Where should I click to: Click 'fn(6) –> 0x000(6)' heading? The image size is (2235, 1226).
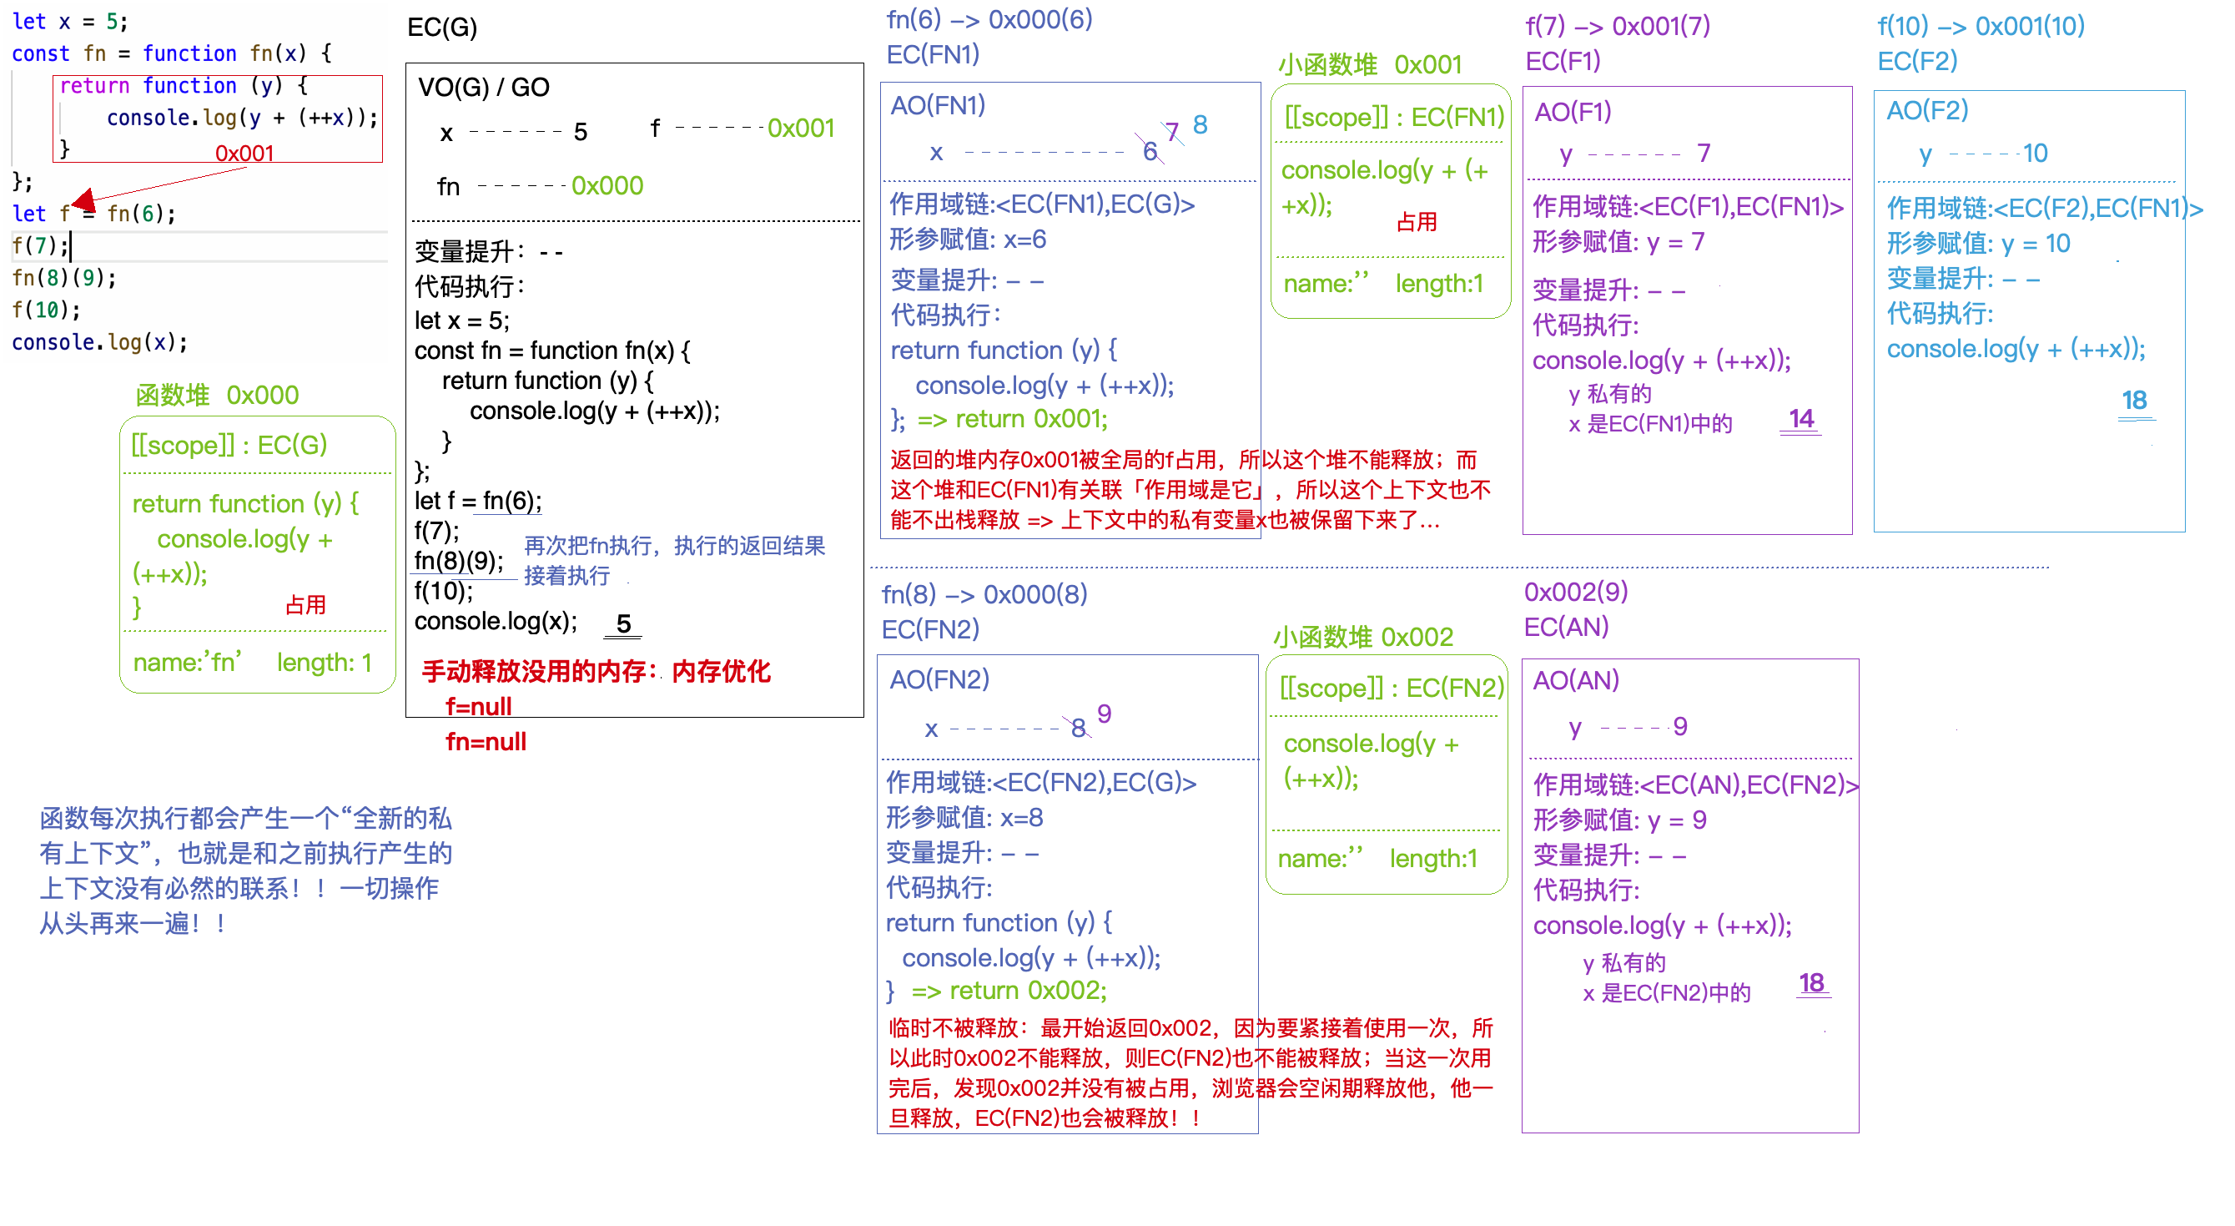pyautogui.click(x=989, y=19)
